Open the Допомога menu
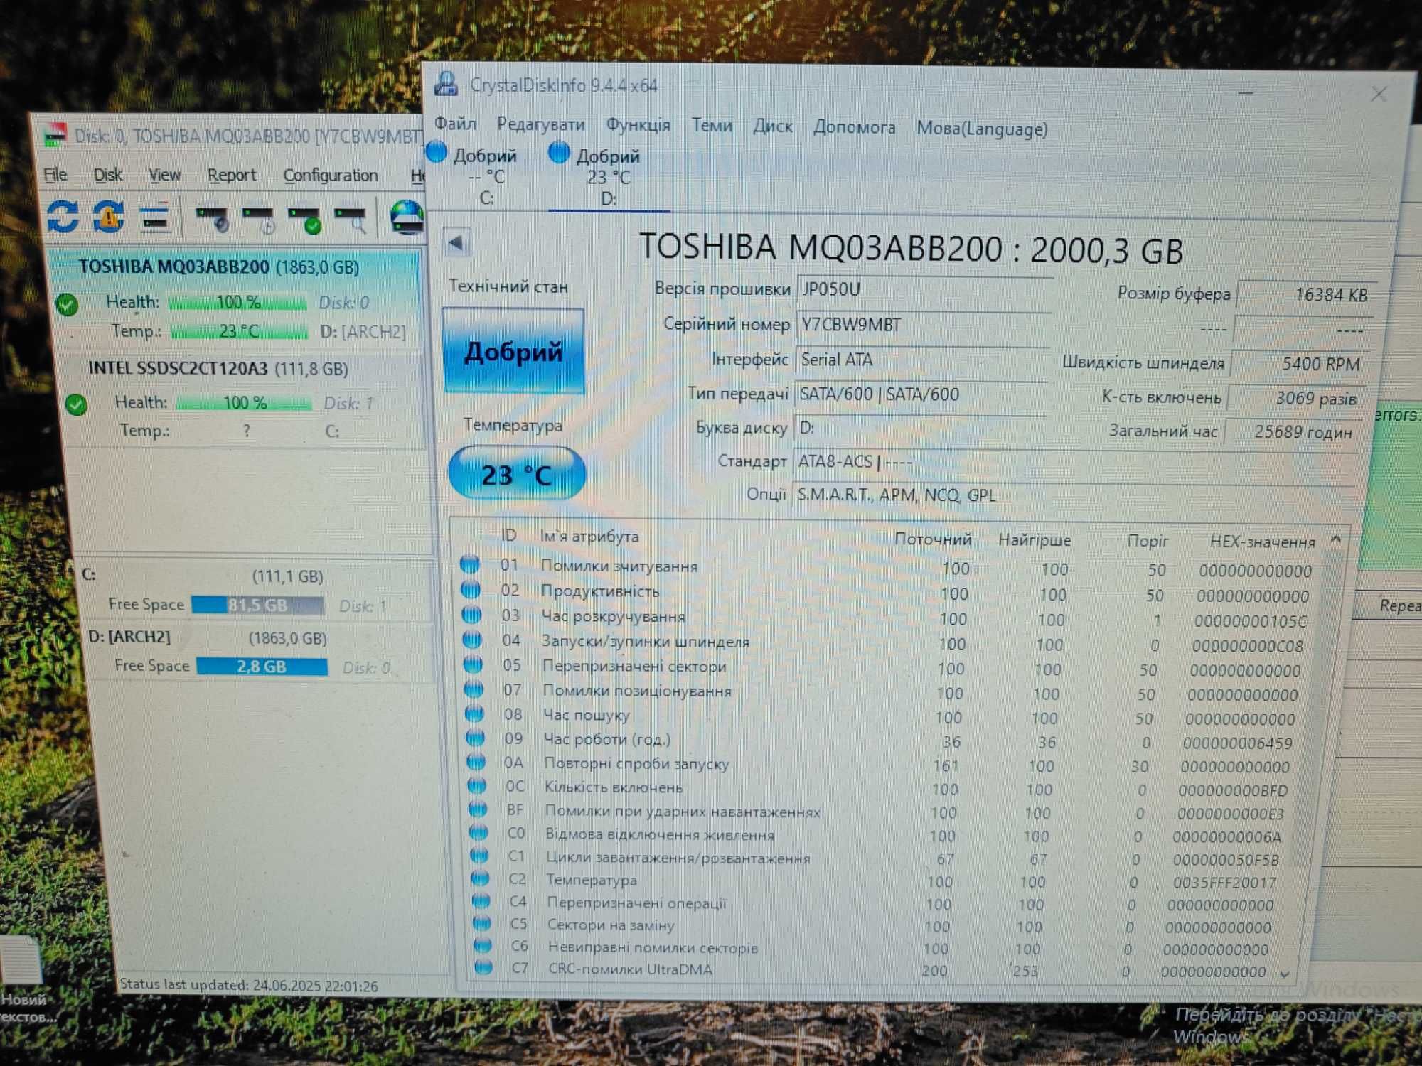 [854, 128]
